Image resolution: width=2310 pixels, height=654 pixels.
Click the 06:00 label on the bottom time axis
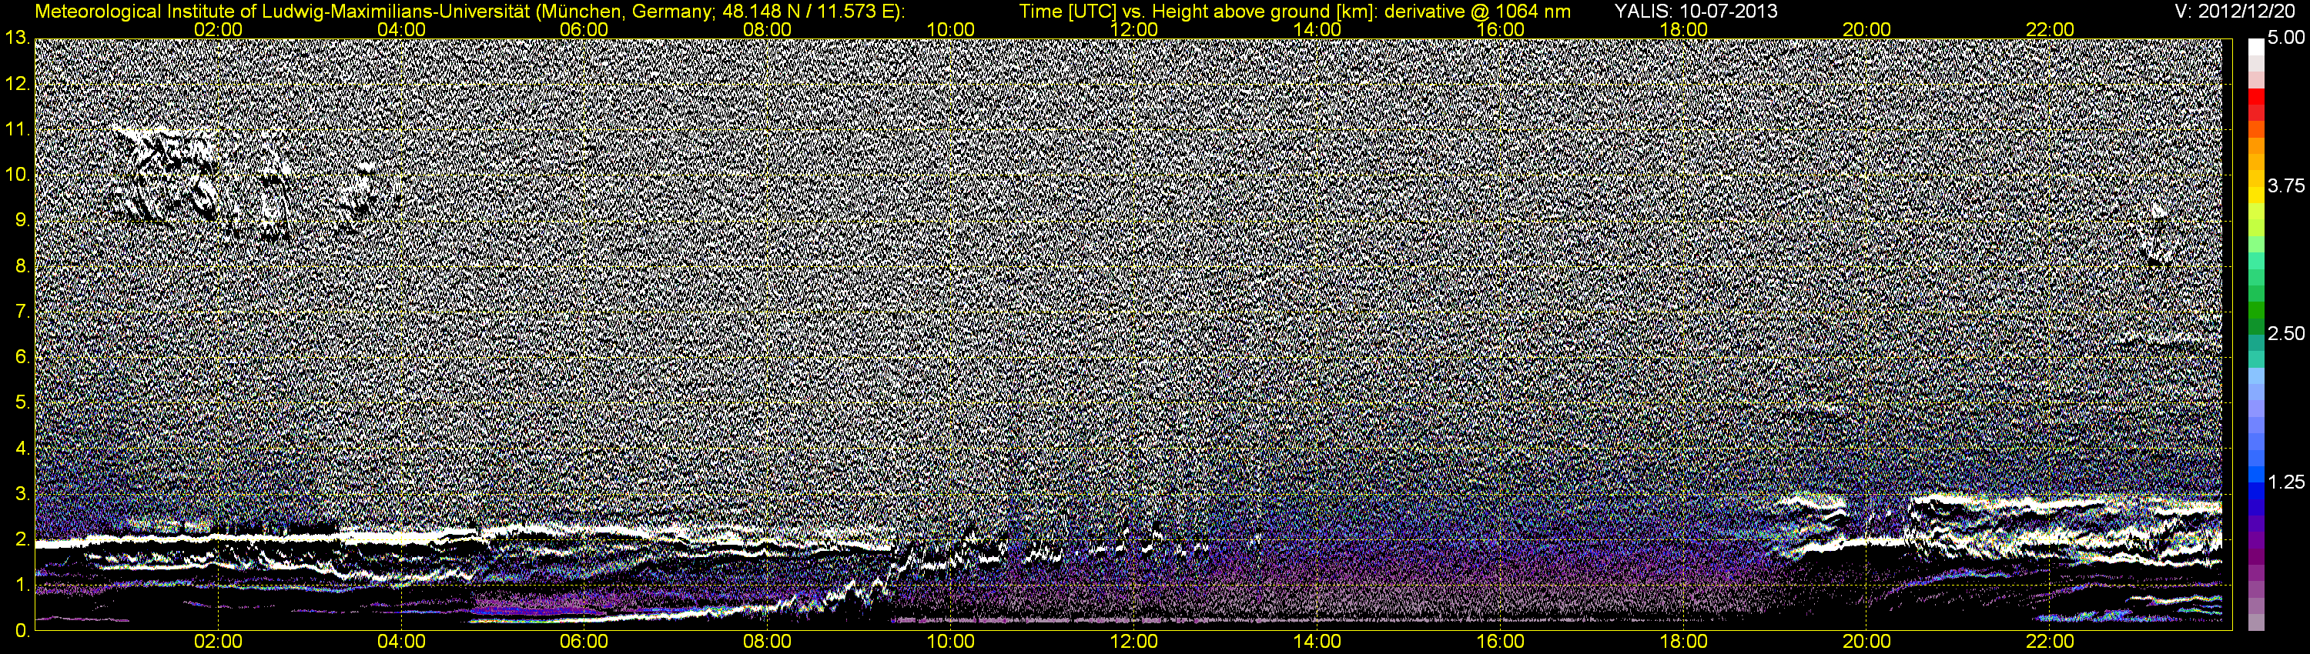584,642
